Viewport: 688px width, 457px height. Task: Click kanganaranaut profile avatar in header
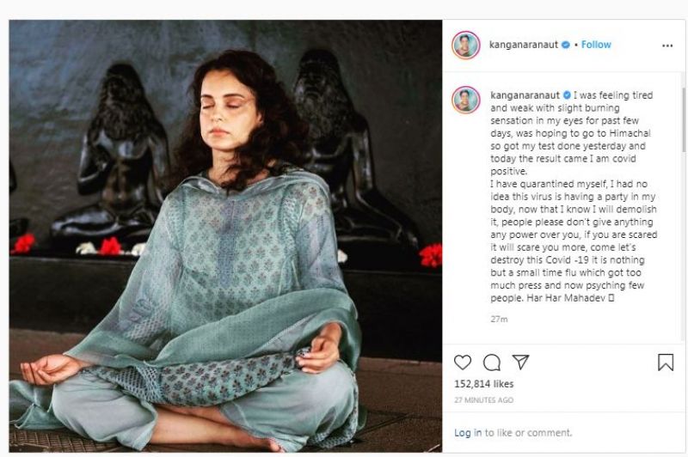pyautogui.click(x=465, y=45)
